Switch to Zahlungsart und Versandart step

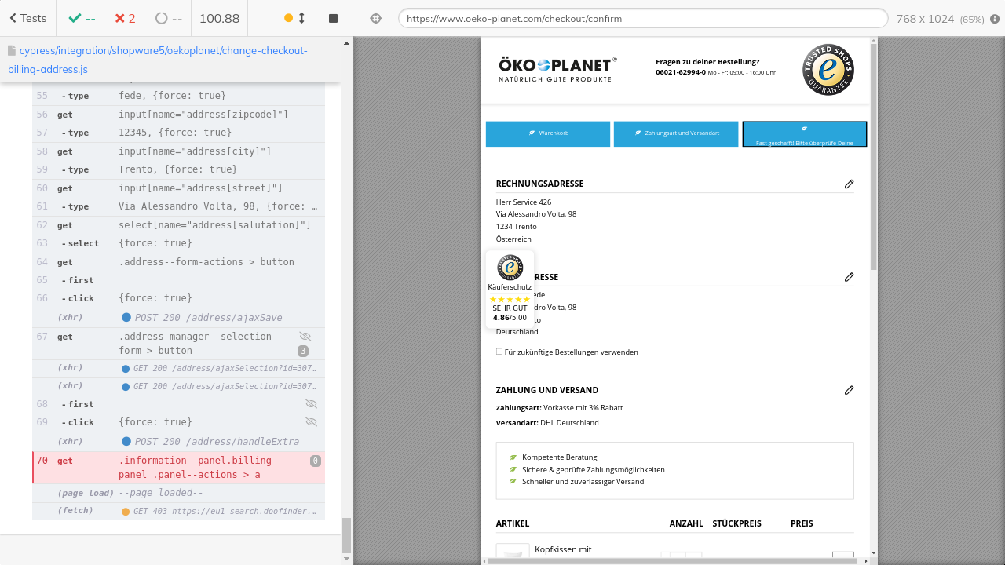coord(675,133)
